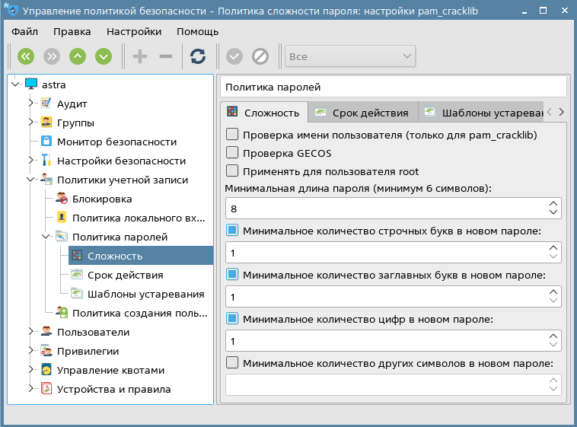Click the Политика паролей title field
The height and width of the screenshot is (427, 577).
(x=394, y=87)
